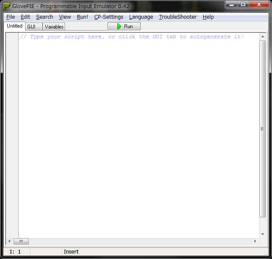
Task: Click the horizontal scrollbar left arrow
Action: click(9, 241)
